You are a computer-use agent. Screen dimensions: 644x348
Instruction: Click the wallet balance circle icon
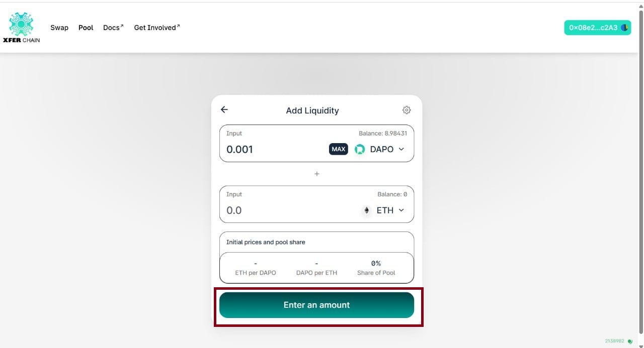pyautogui.click(x=624, y=28)
